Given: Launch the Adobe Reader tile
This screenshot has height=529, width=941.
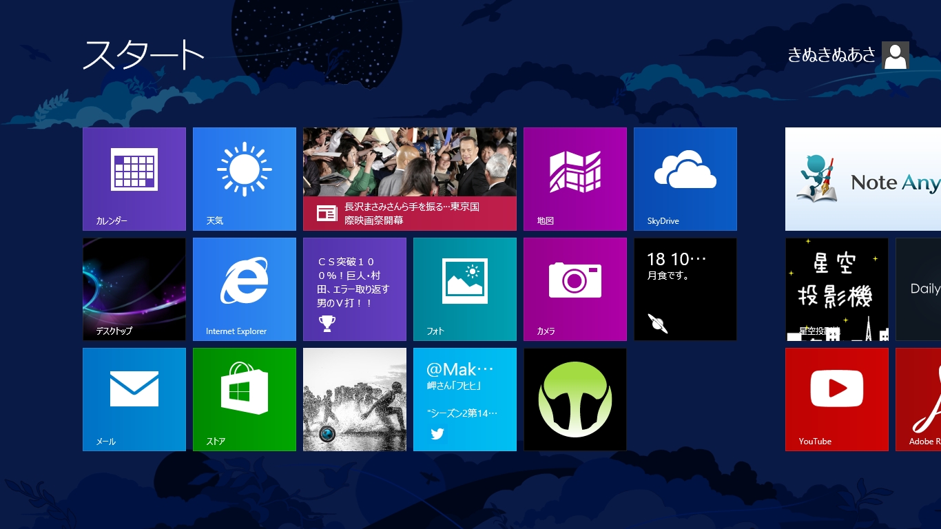Looking at the screenshot, I should (x=918, y=400).
